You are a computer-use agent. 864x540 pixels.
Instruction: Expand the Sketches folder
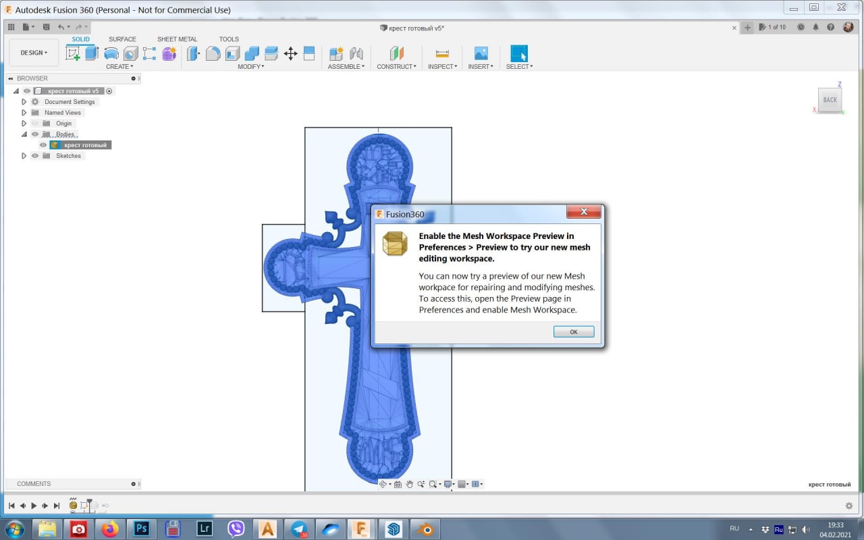24,156
